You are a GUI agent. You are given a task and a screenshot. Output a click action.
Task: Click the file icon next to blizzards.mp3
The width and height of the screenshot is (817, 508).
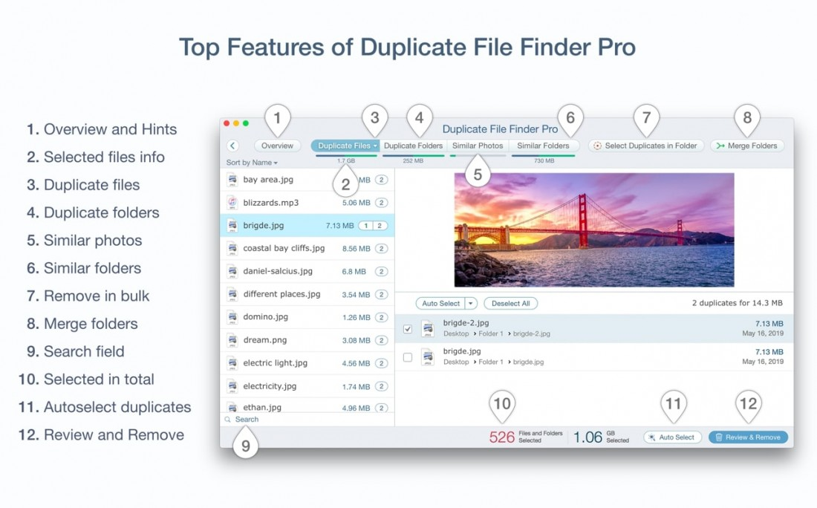pos(231,202)
